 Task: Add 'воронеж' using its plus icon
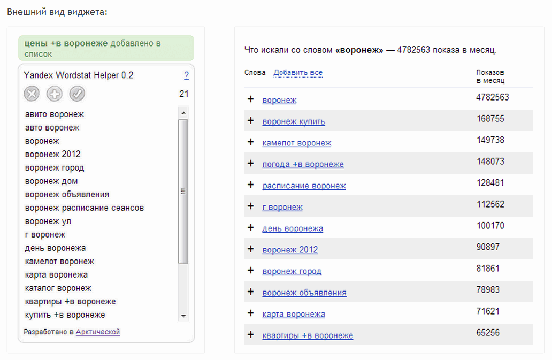[251, 99]
